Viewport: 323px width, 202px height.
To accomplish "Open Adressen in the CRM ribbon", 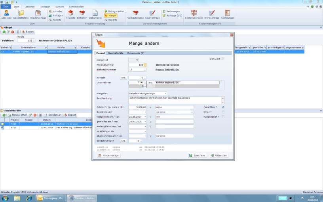I will tap(6, 15).
